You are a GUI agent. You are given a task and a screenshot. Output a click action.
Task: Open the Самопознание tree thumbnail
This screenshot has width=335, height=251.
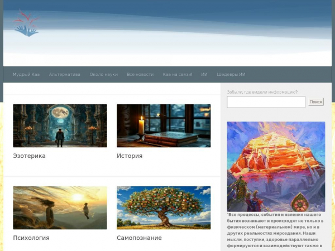[164, 208]
